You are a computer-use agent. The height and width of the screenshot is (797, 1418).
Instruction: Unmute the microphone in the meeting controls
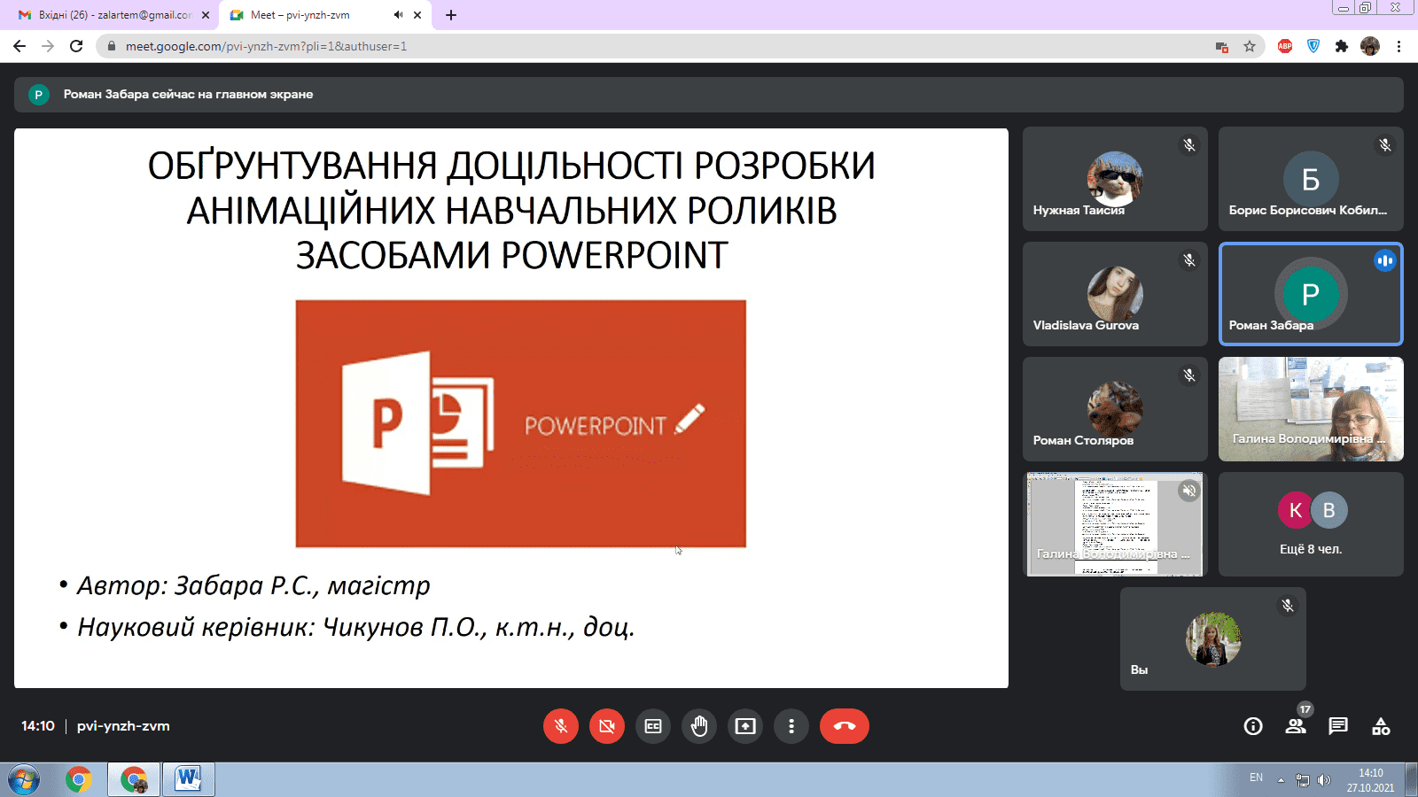click(561, 726)
